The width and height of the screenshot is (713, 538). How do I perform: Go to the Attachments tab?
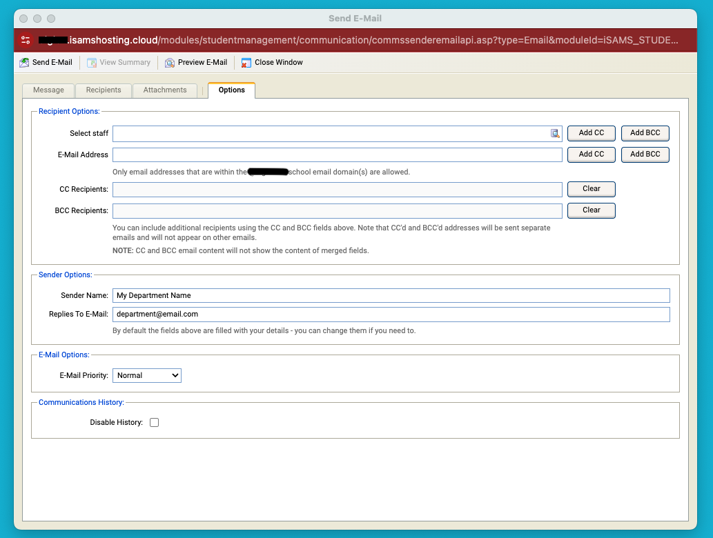click(x=165, y=90)
